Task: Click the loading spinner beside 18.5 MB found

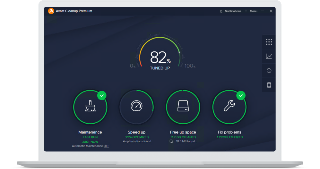Action: (x=171, y=141)
